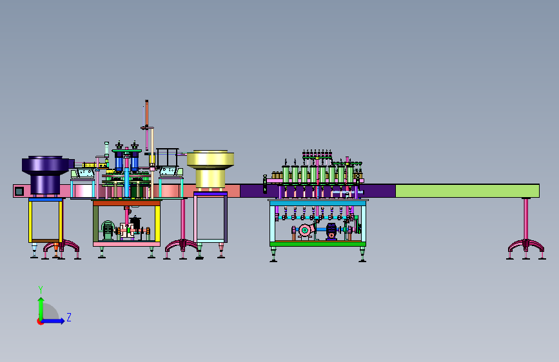Click the blue Z axis arrow of triad

(53, 321)
